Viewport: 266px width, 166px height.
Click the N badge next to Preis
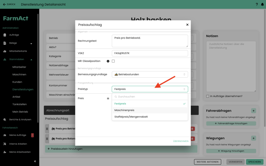[x=108, y=98]
